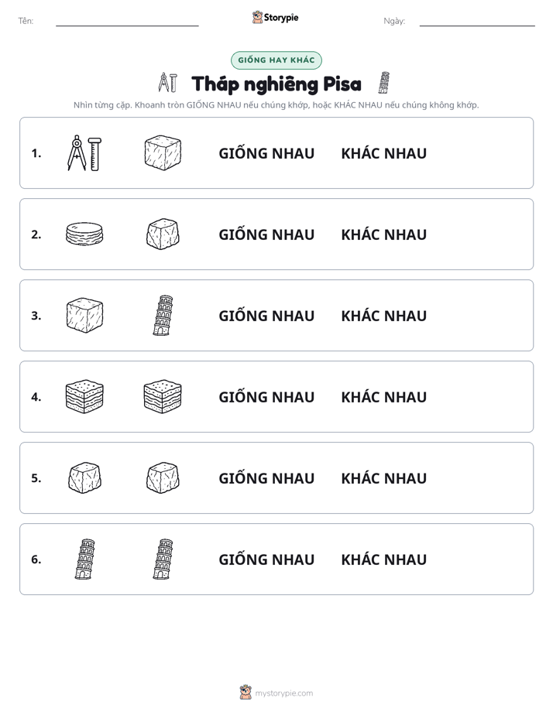Click the GIỐNG HAY KHÁC badge

tap(276, 60)
